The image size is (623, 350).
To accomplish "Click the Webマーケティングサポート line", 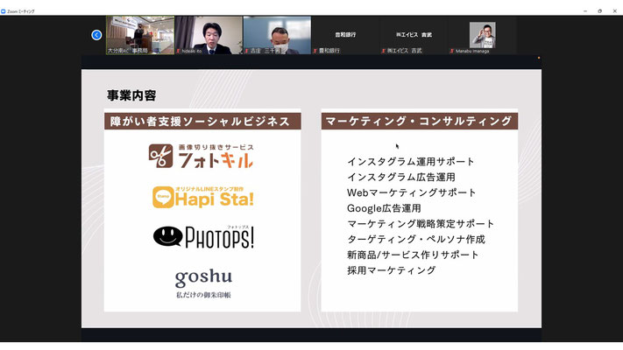I will [411, 192].
